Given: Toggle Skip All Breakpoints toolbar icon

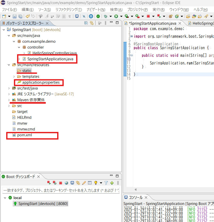Looking at the screenshot, I should click(x=84, y=17).
